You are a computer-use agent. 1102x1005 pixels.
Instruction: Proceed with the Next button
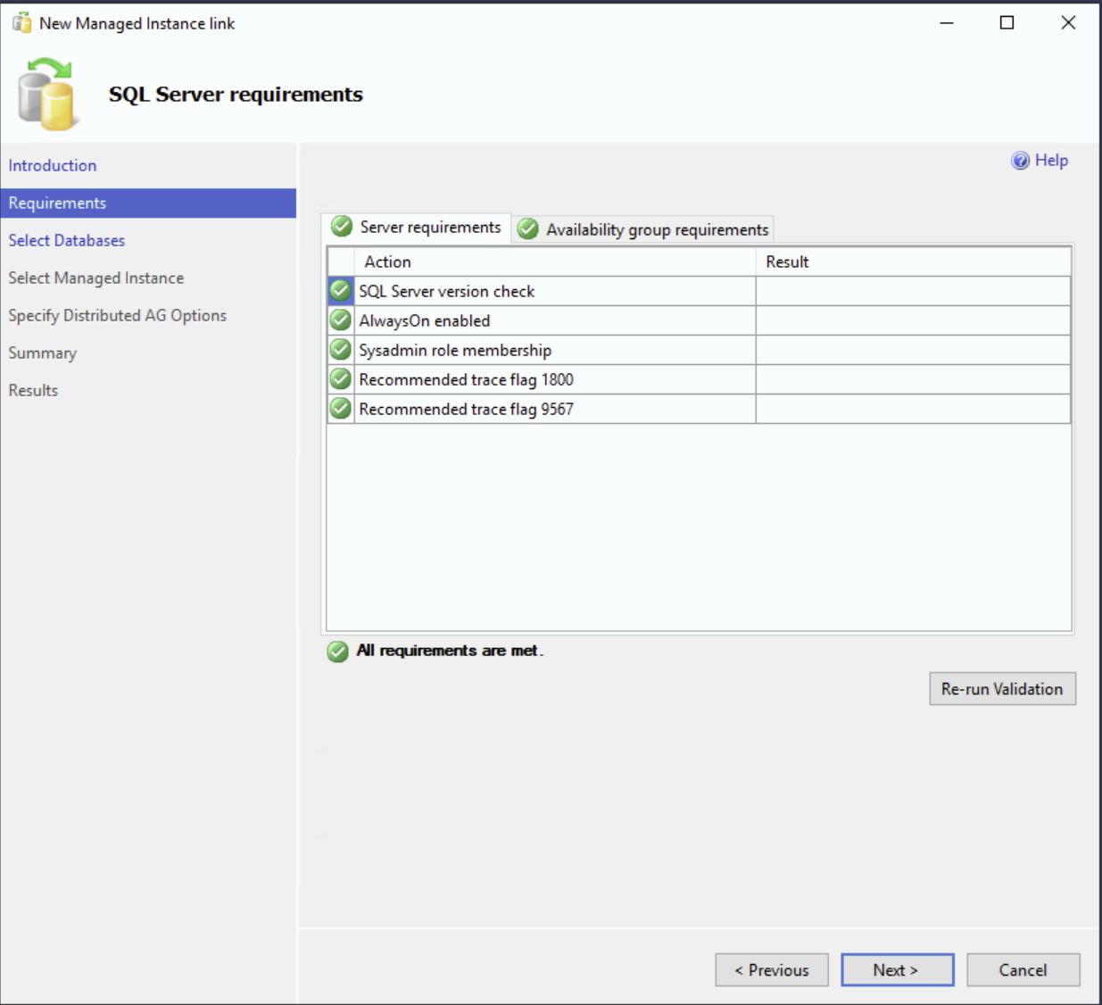tap(898, 970)
